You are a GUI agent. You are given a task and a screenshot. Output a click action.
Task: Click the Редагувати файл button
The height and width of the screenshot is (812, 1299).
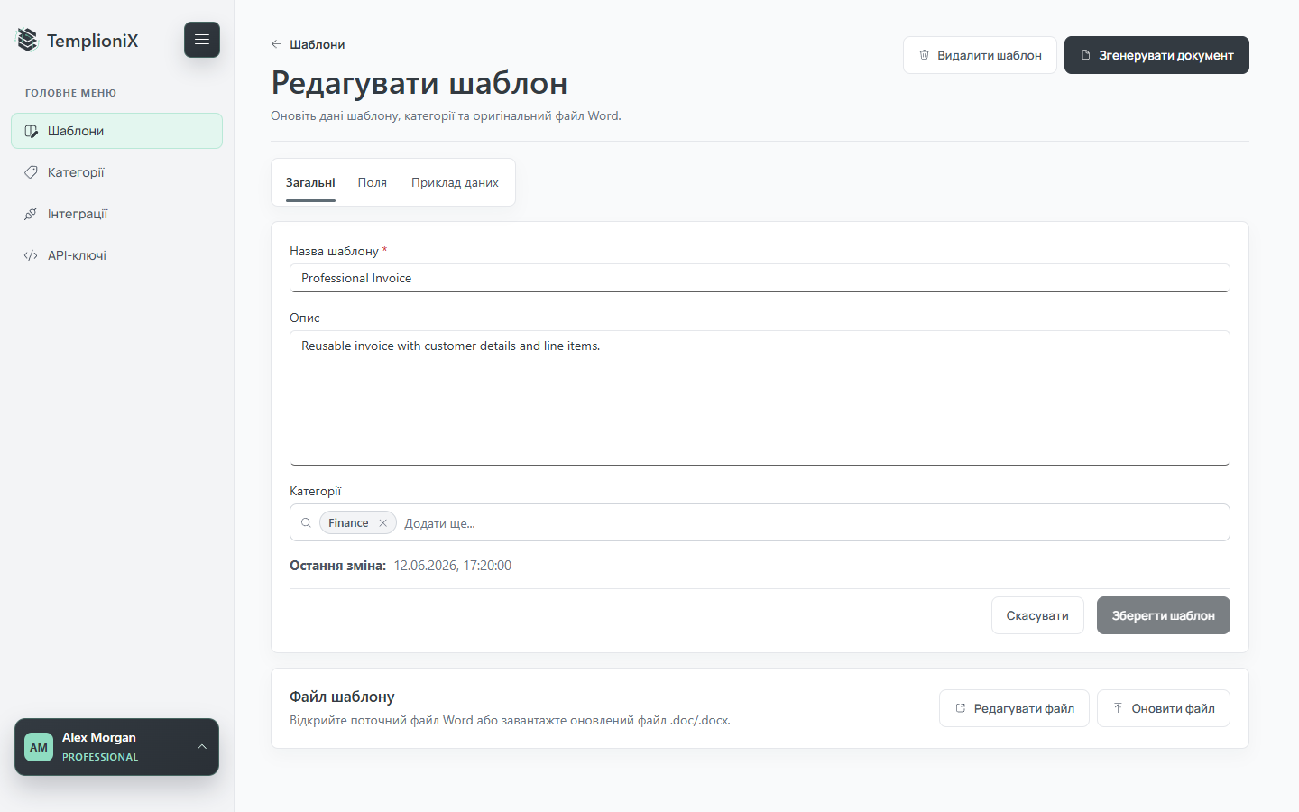[x=1014, y=708]
